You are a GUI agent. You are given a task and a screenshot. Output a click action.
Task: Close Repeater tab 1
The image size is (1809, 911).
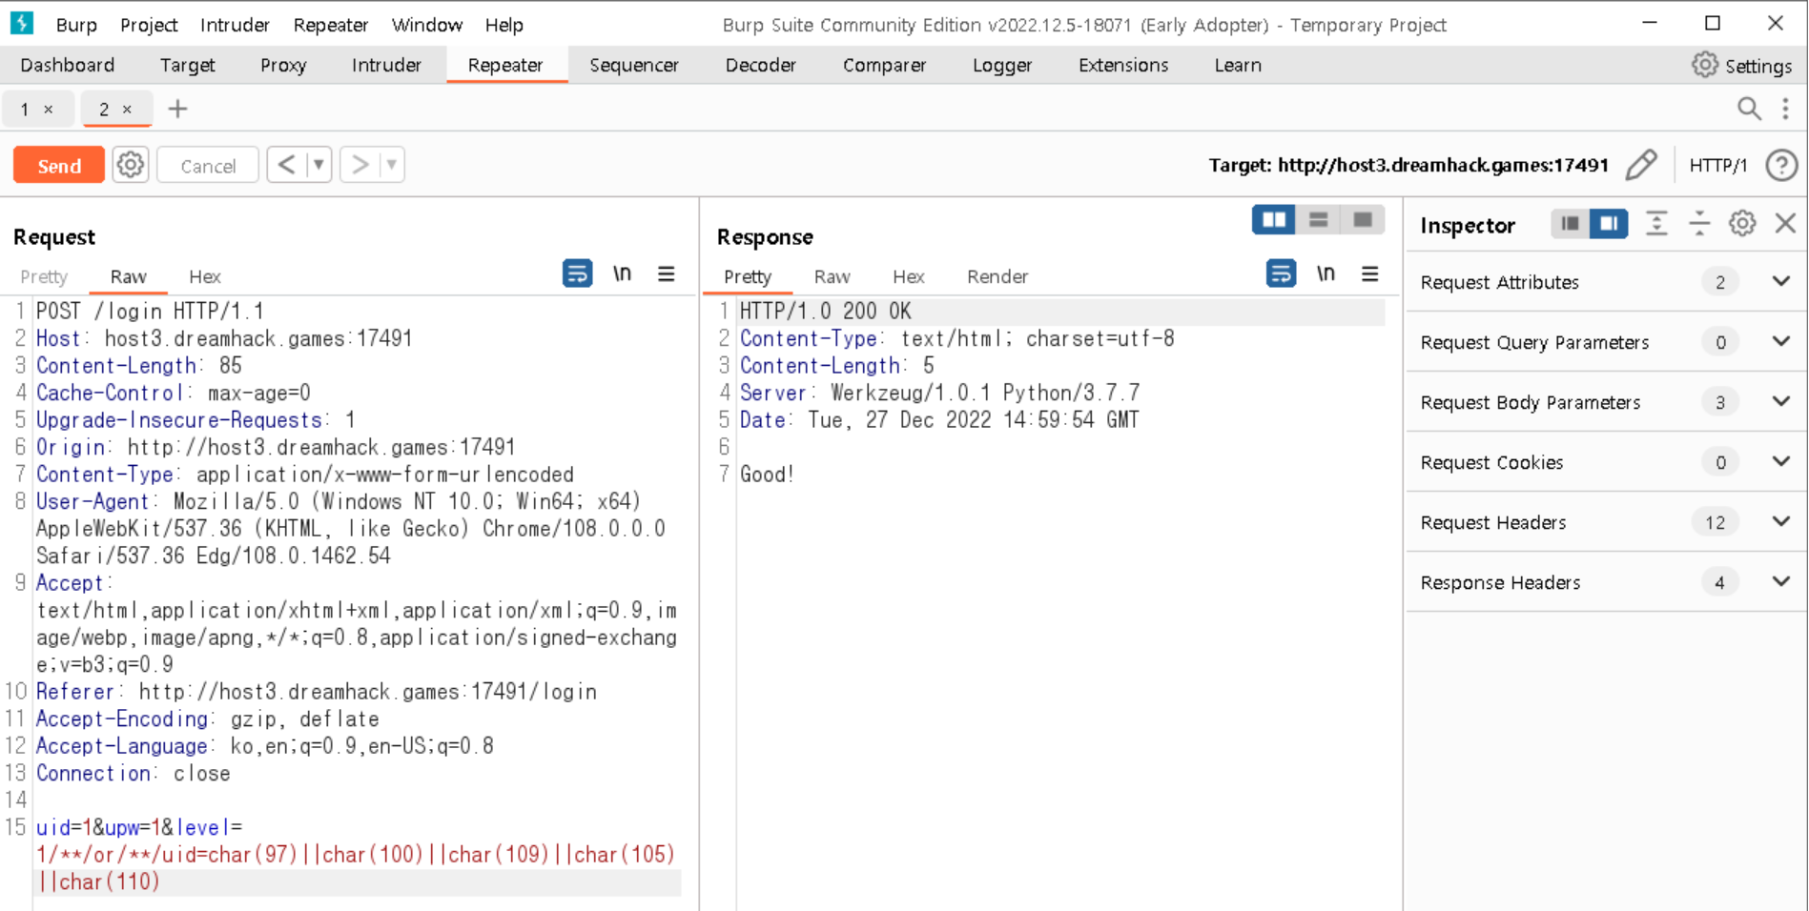pos(49,110)
